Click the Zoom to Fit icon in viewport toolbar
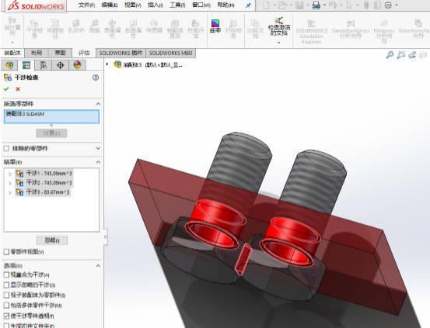 (x=390, y=55)
